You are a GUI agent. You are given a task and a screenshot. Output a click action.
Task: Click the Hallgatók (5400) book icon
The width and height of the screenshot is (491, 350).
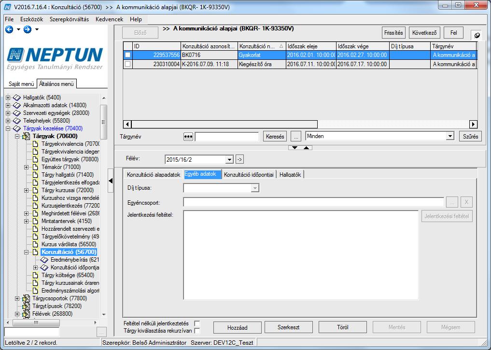coord(17,98)
